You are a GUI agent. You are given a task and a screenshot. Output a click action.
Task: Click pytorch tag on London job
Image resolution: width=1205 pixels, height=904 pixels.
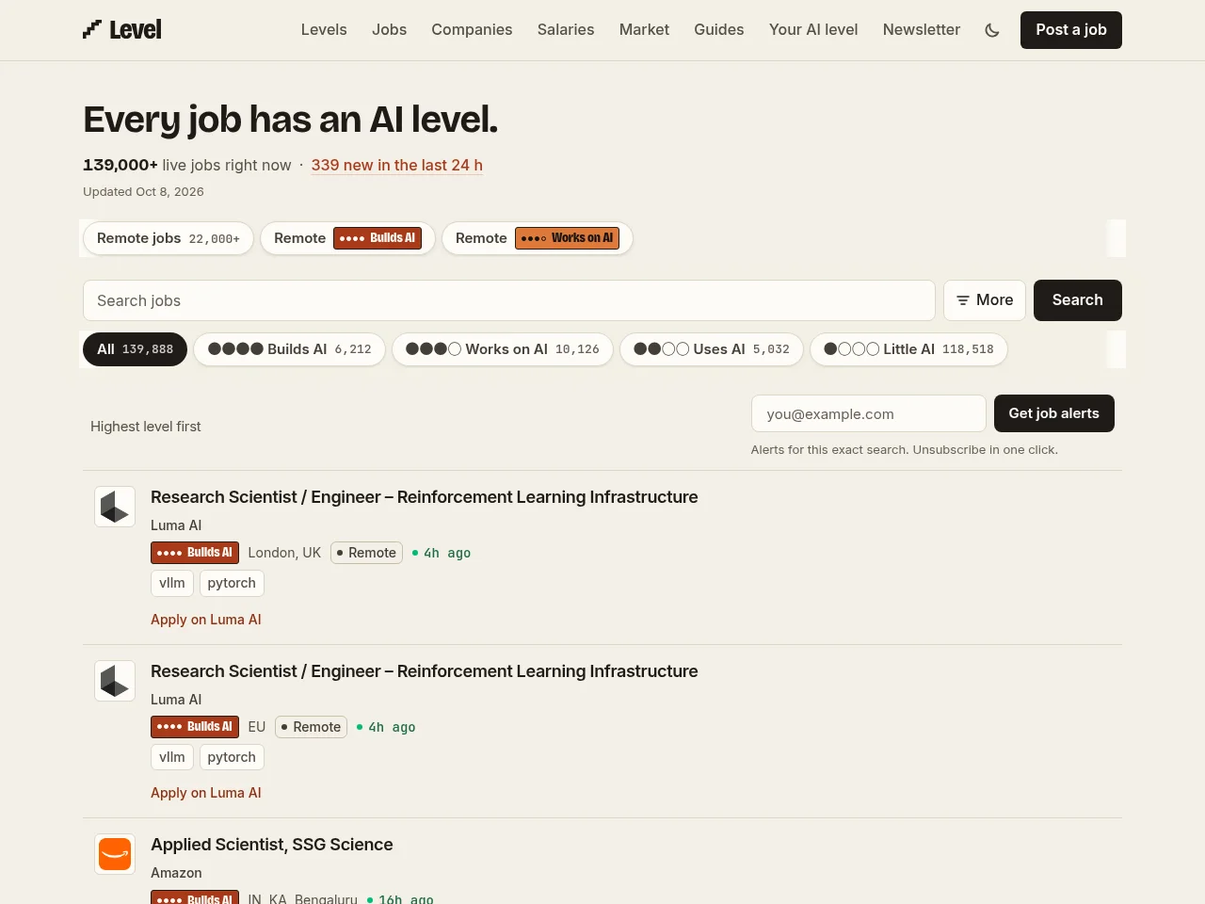point(232,583)
